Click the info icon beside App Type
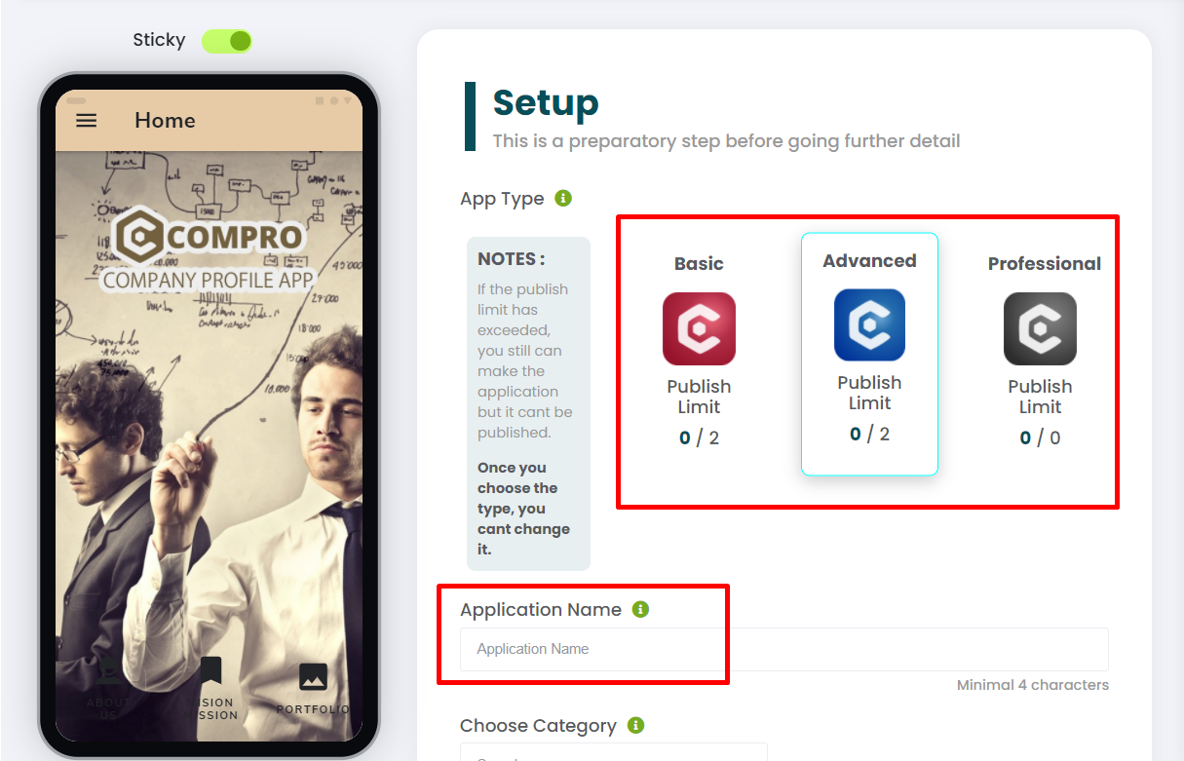The width and height of the screenshot is (1184, 761). (562, 198)
